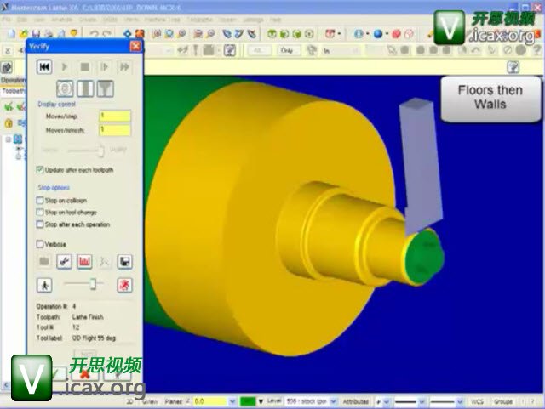Click the red shaded model icon
This screenshot has width=545, height=409.
coord(397,34)
